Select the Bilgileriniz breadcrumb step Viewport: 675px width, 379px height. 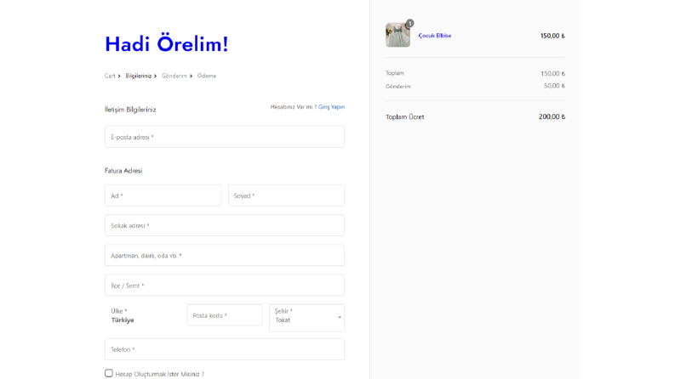click(138, 76)
